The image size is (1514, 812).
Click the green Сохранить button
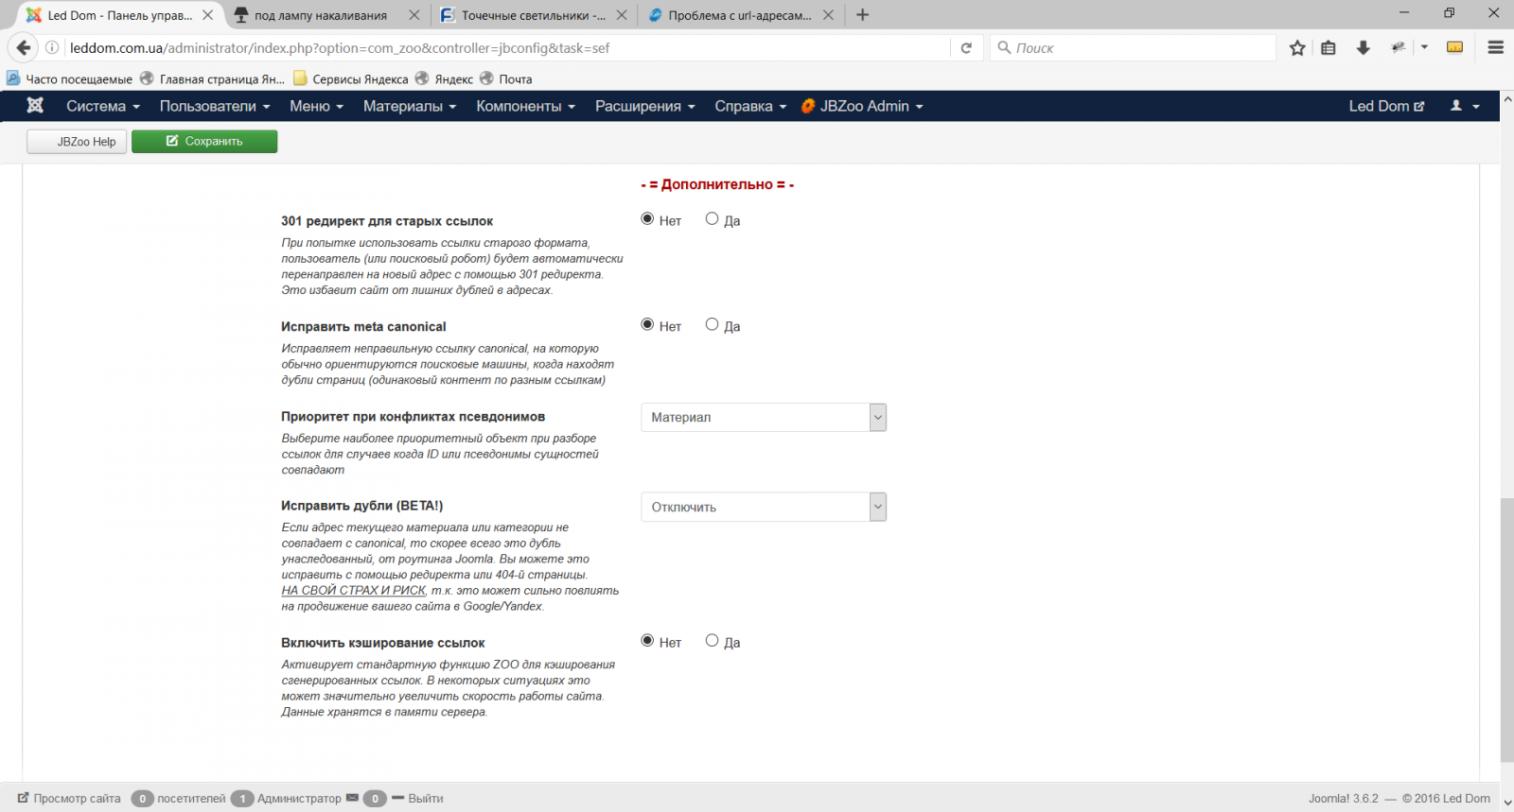point(204,141)
